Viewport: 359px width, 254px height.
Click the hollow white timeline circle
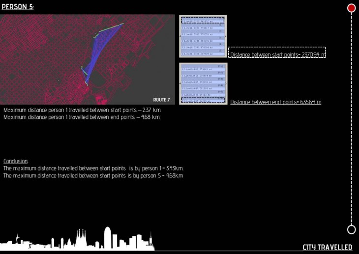point(351,229)
